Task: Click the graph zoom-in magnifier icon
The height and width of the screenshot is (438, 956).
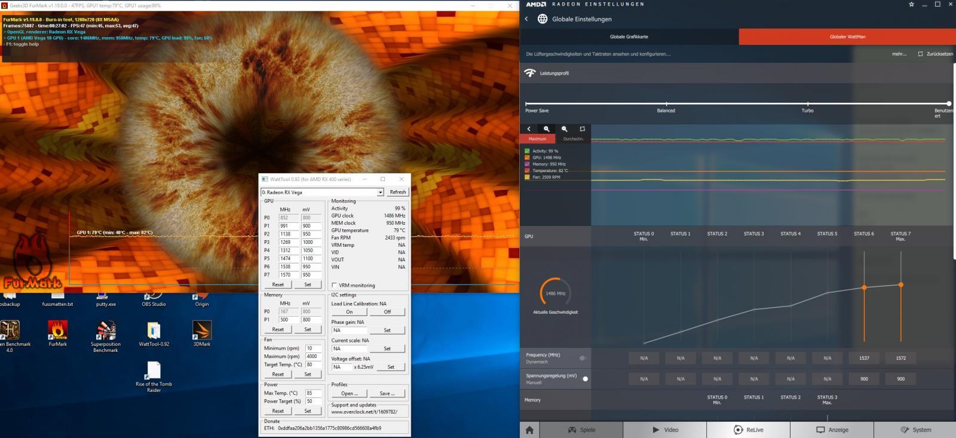Action: (546, 129)
